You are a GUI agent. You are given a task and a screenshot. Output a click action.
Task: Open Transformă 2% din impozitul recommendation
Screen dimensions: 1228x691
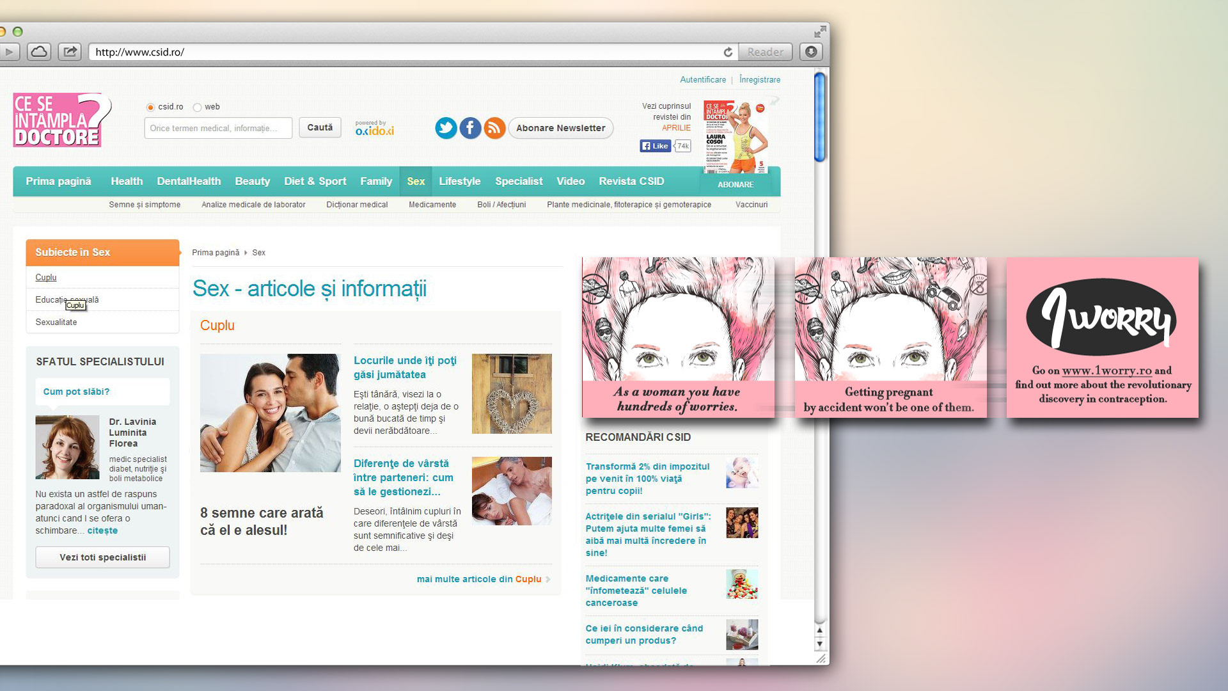tap(647, 479)
